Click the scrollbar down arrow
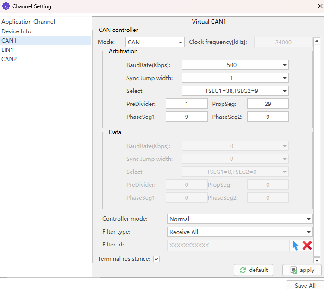The image size is (324, 289). 317,261
